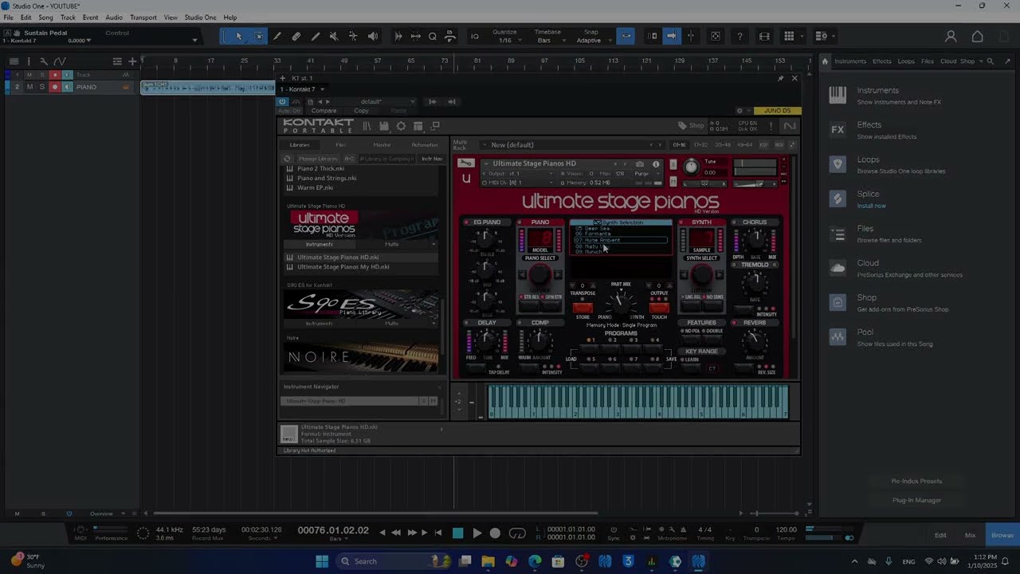
Task: Open the Instruments browser icon
Action: coord(838,95)
